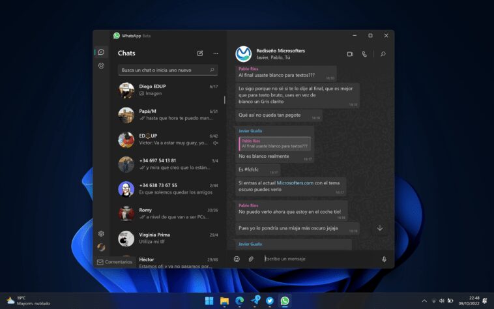Expand the system tray hidden icons chevron
The image size is (494, 309).
pyautogui.click(x=424, y=301)
